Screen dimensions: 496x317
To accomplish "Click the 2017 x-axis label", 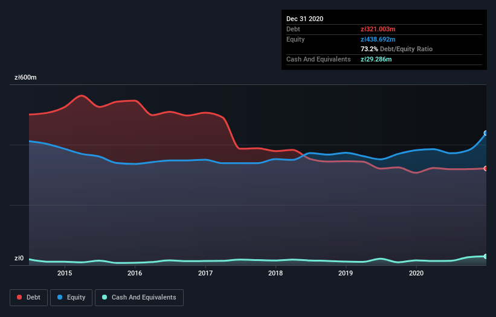I will [205, 273].
